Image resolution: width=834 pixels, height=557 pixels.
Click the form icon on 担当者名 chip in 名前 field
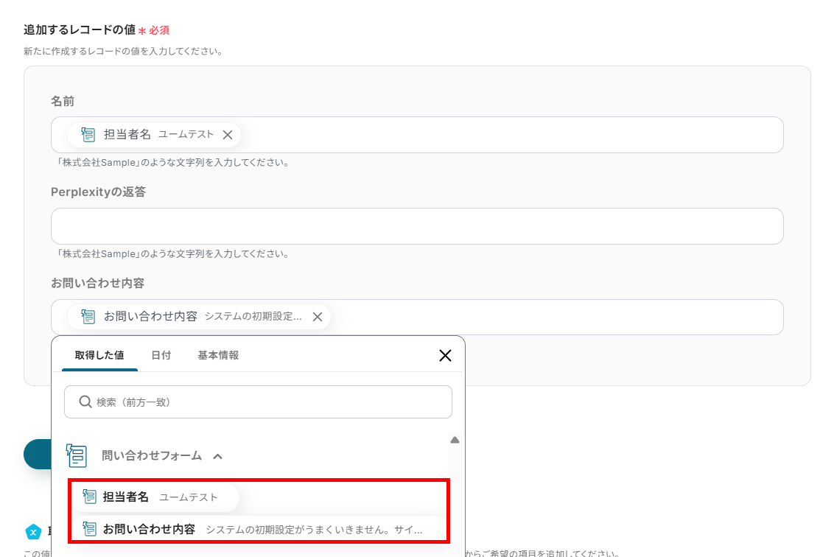click(x=88, y=135)
